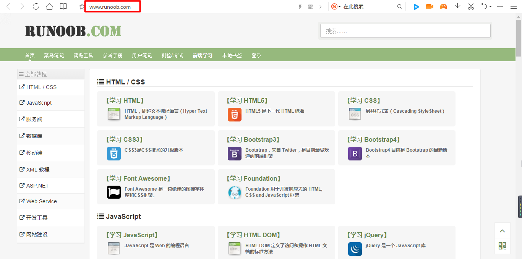Click the scissors screenshot icon
The width and height of the screenshot is (522, 259).
(471, 6)
